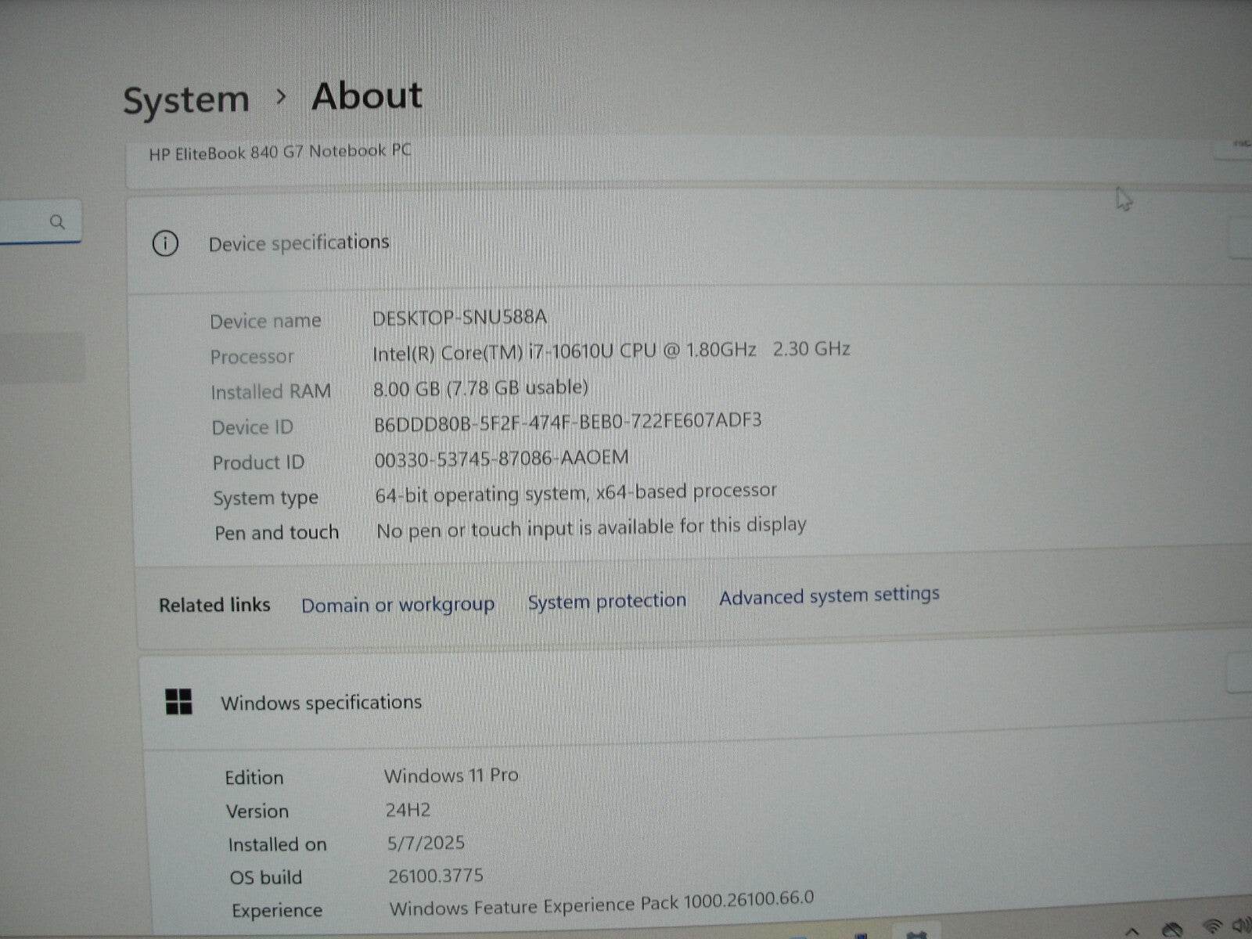Select the magnifier icon in the search box

(58, 223)
